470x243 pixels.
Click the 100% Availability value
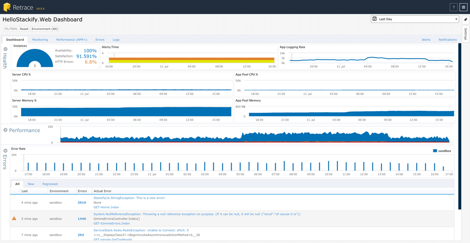(90, 50)
